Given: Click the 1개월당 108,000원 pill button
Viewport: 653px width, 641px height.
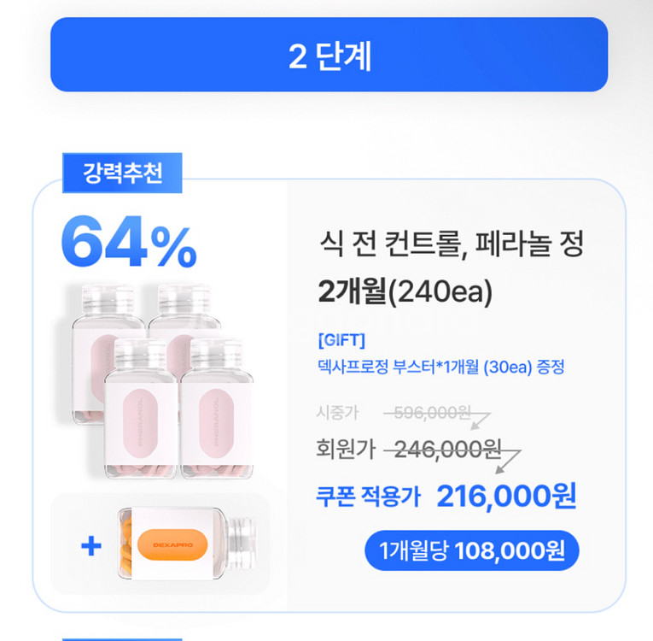Looking at the screenshot, I should coord(472,550).
